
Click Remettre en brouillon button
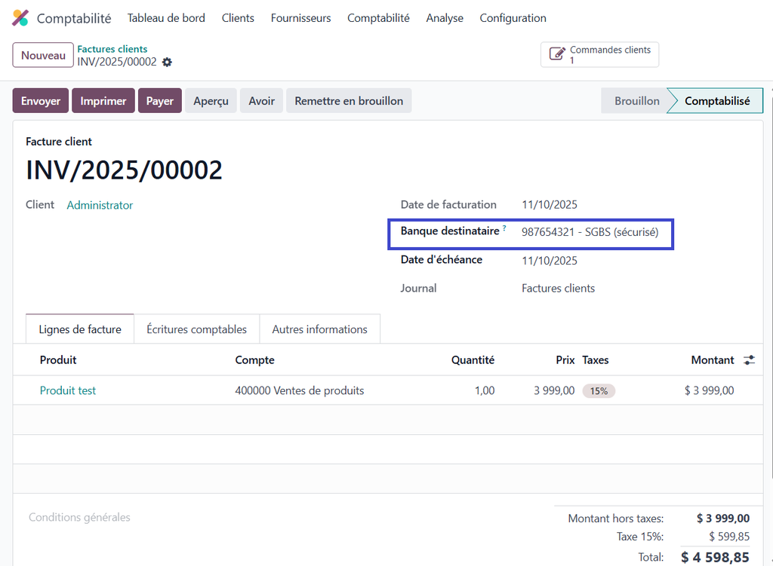click(x=349, y=101)
